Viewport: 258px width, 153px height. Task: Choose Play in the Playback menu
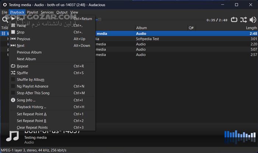tap(20, 19)
